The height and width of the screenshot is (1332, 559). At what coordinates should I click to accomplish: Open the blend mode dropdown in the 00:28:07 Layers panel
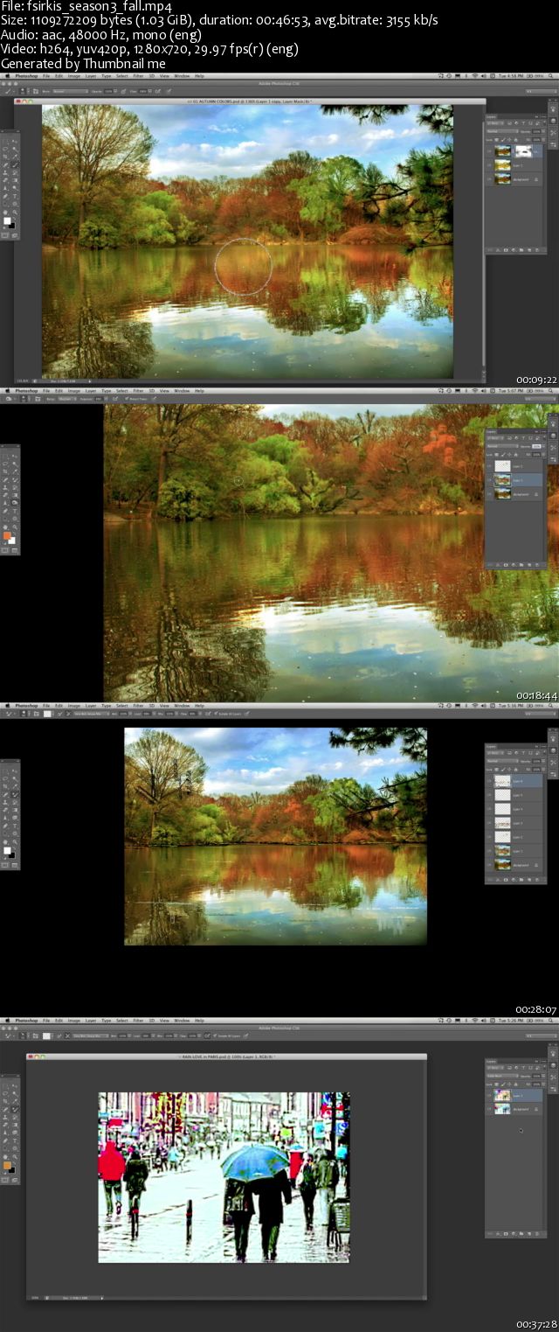coord(502,760)
